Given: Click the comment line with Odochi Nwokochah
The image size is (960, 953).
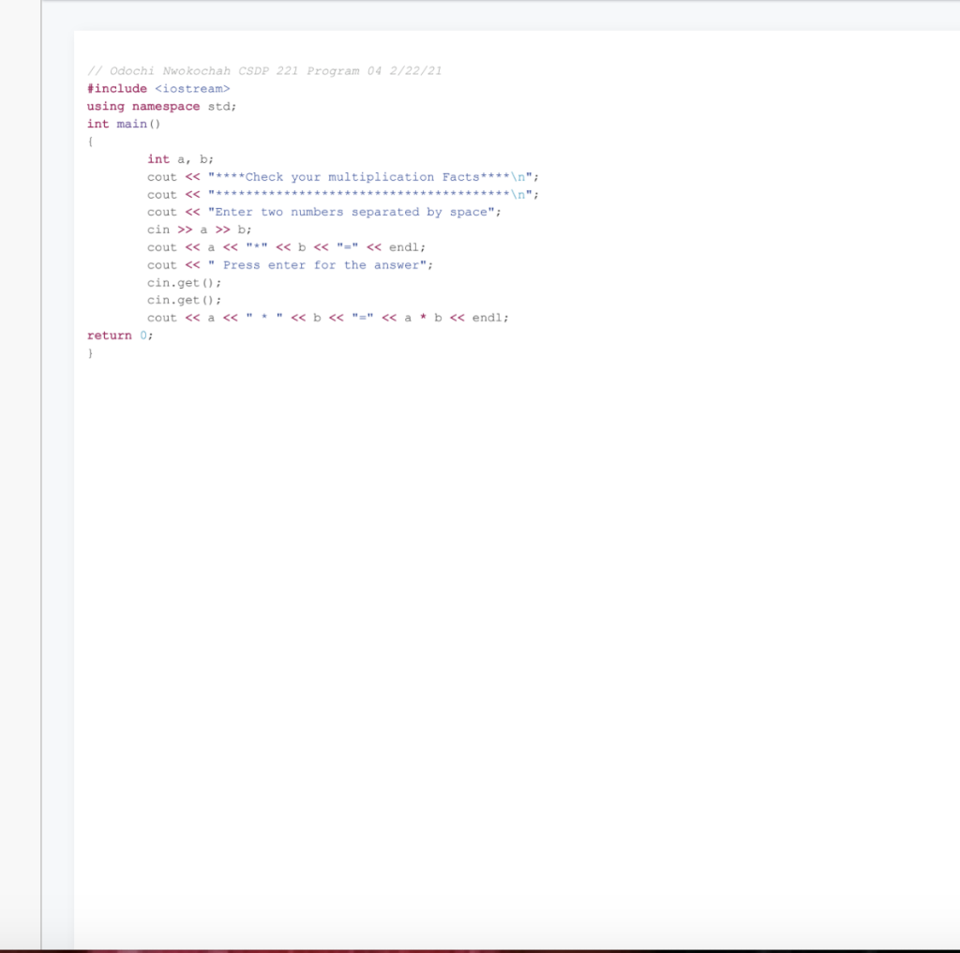Looking at the screenshot, I should 264,71.
